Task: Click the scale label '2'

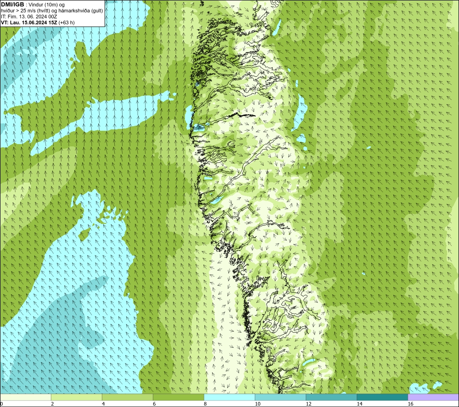Action: 52,404
